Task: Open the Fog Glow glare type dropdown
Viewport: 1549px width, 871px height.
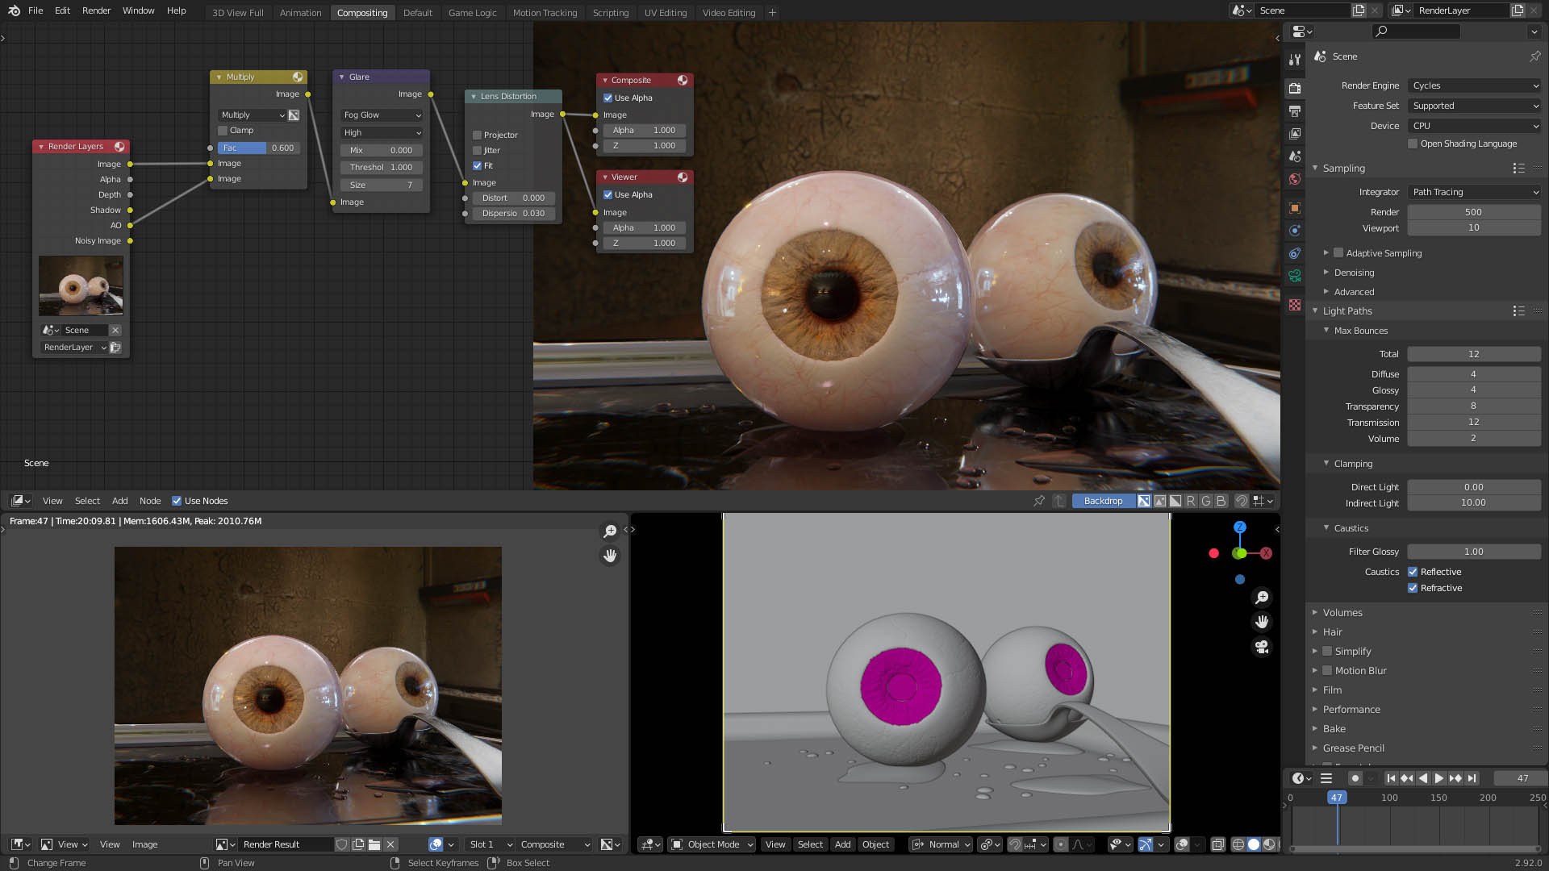Action: point(382,115)
